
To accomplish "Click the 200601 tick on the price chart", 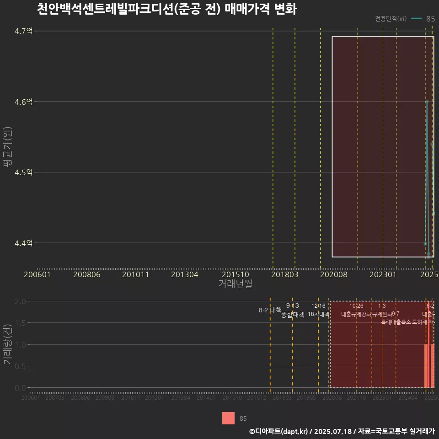I will click(37, 274).
